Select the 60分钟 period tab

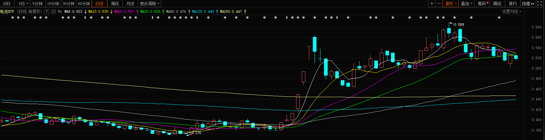tap(84, 4)
